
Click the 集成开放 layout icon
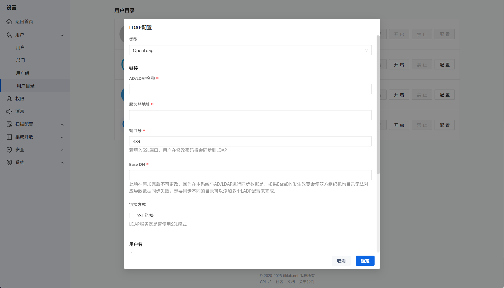point(9,137)
